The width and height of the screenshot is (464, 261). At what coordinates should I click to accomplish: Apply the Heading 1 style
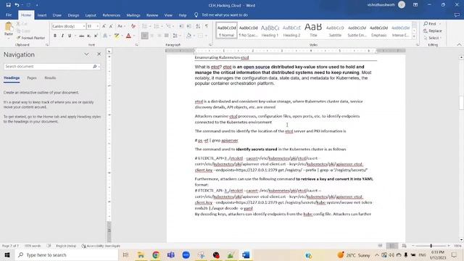coord(270,30)
